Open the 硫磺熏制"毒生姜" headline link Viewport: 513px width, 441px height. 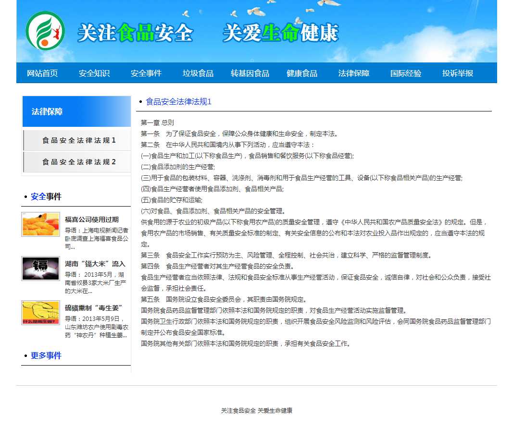(94, 307)
